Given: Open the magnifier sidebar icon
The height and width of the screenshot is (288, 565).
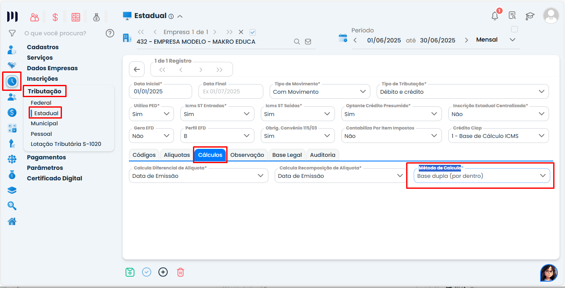Looking at the screenshot, I should (x=12, y=206).
